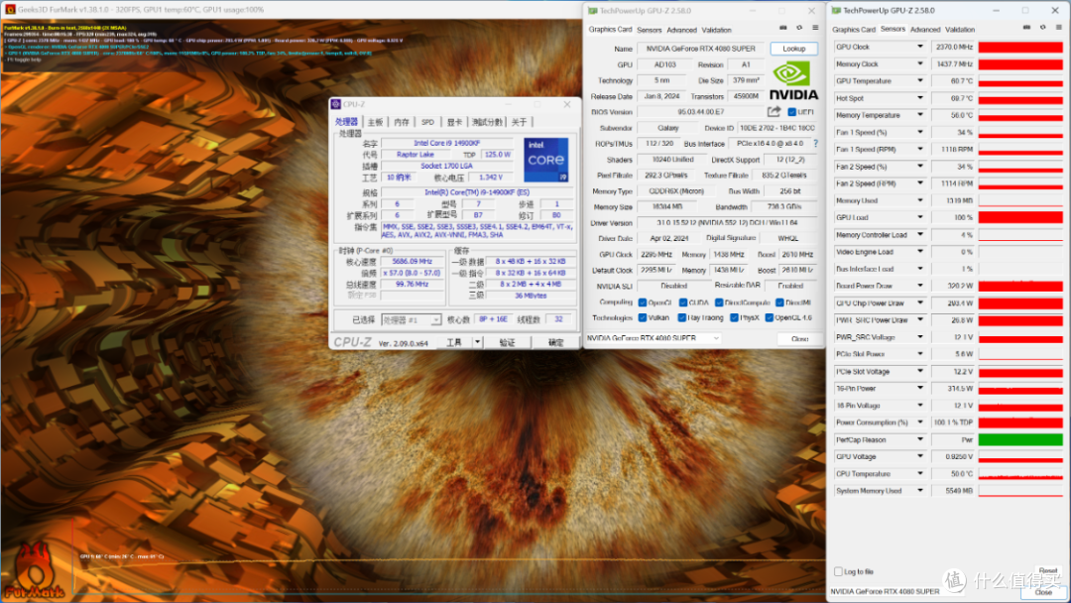Open Advanced tab in the Graphics Card GPU-Z window
This screenshot has height=603, width=1071.
point(681,30)
